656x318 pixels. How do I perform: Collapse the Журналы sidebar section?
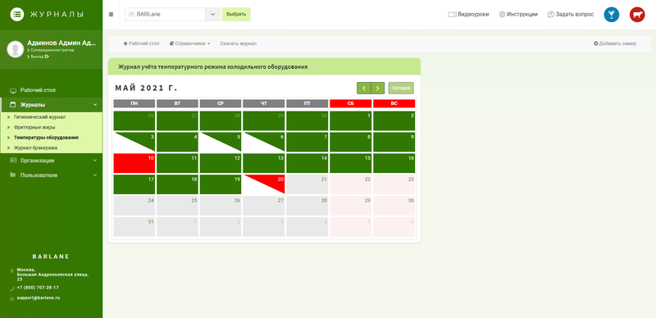[x=51, y=105]
